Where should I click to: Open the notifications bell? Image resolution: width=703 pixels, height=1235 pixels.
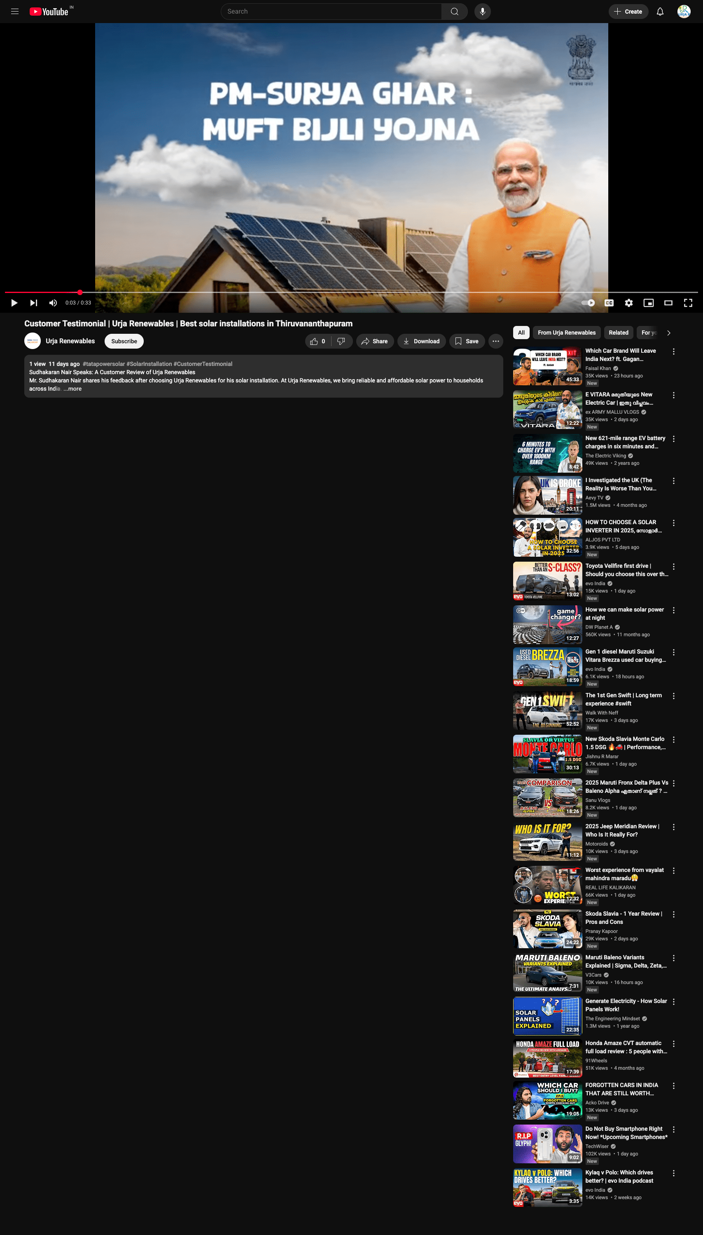click(x=660, y=12)
